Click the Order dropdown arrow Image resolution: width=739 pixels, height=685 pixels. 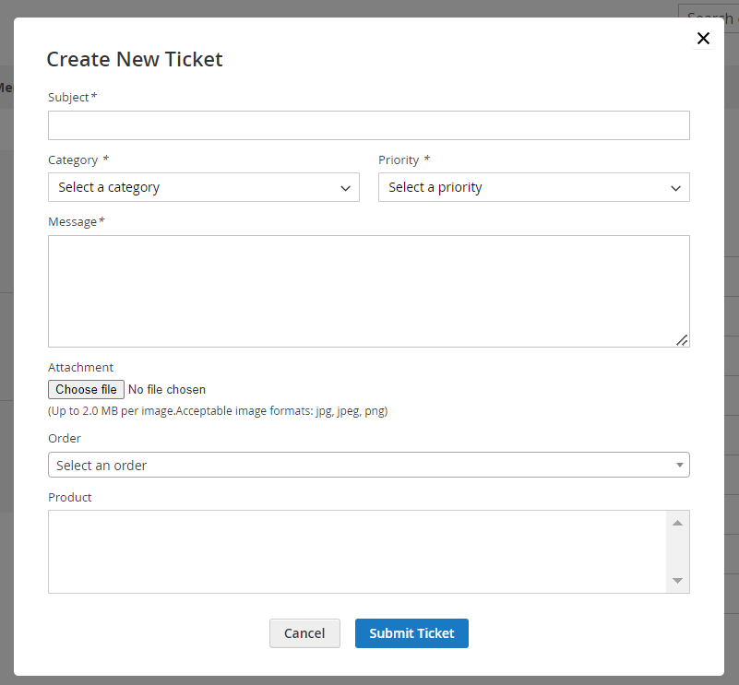(x=680, y=465)
